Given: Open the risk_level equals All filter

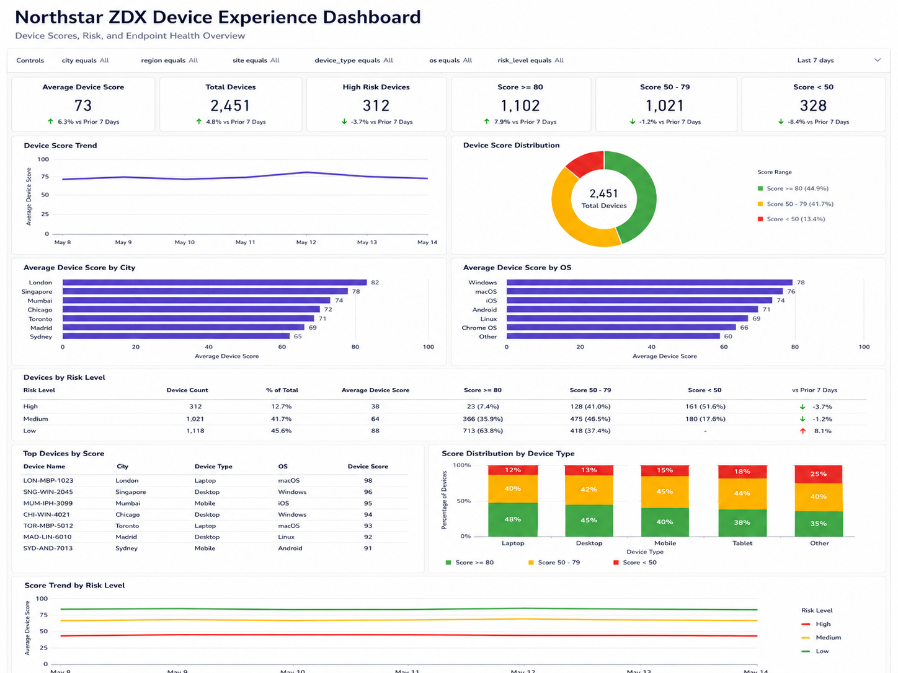Looking at the screenshot, I should (x=530, y=60).
